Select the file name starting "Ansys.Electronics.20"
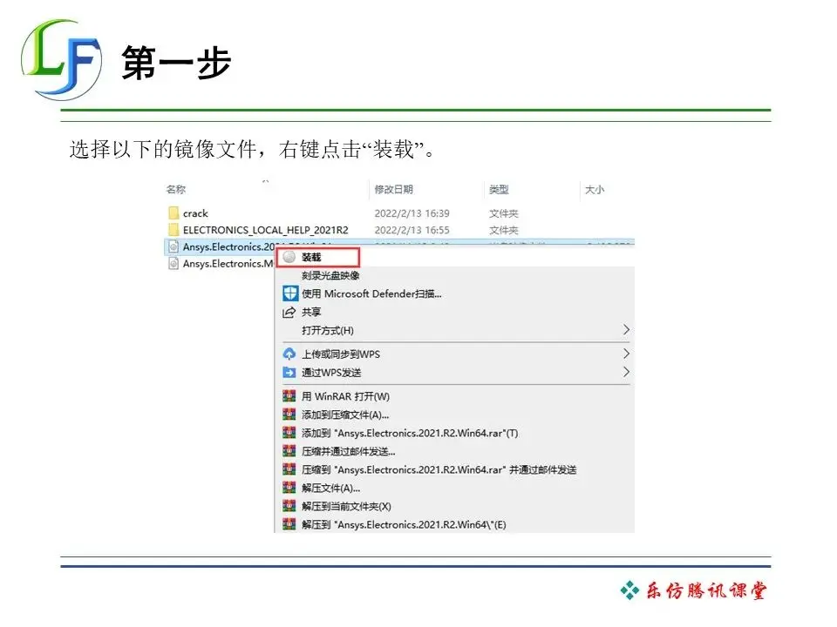837x627 pixels. (228, 246)
